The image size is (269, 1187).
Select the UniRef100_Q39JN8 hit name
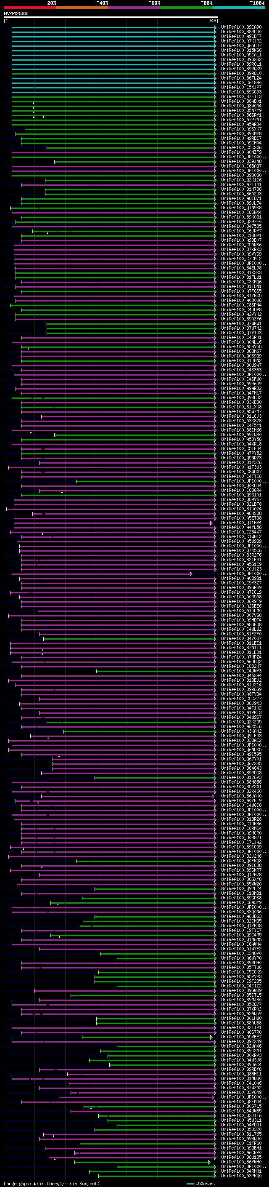[241, 162]
